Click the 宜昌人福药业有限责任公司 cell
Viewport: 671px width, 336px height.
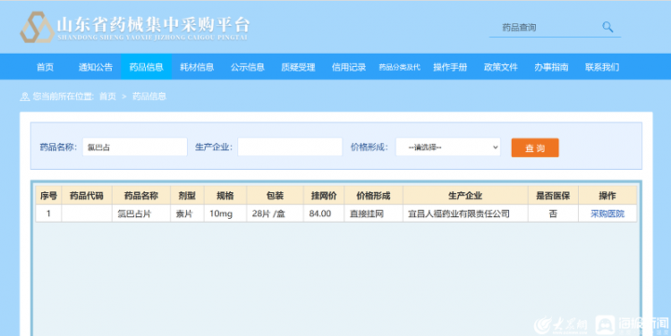[465, 214]
